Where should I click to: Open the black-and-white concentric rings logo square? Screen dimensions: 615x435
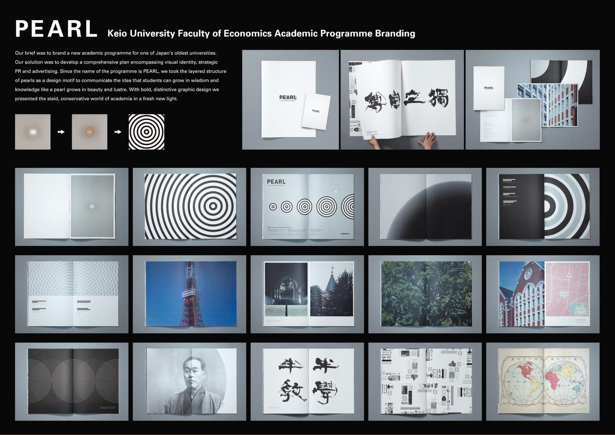tap(147, 132)
